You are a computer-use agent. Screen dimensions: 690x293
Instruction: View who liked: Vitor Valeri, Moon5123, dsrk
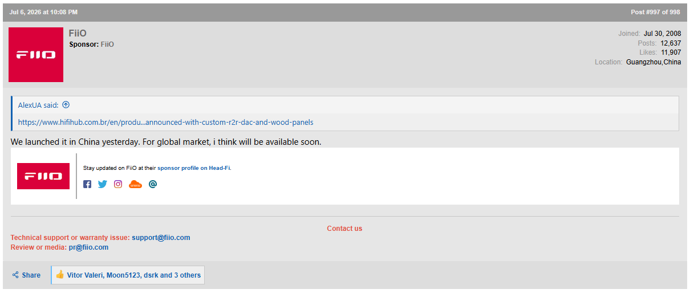[133, 275]
